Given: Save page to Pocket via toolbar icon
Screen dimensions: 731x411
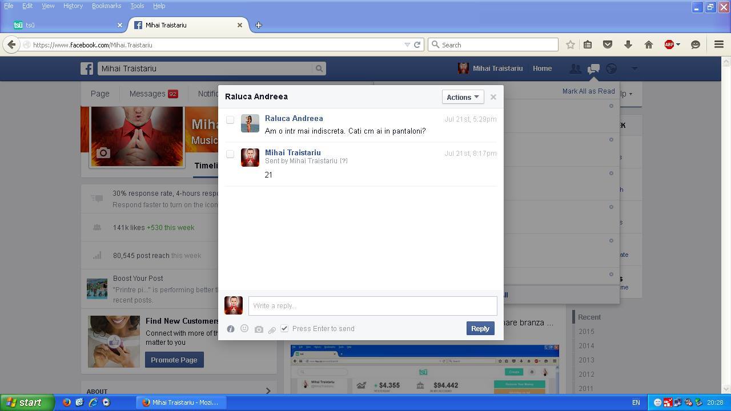Looking at the screenshot, I should [x=608, y=45].
